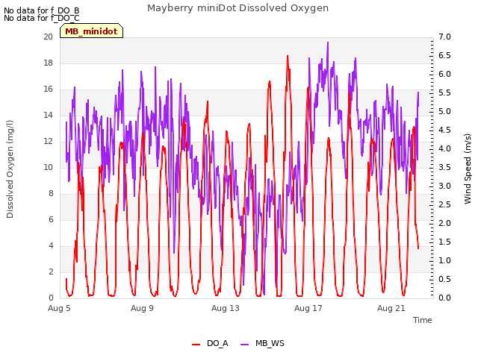478x358 pixels.
Task: Click the 5.0 value on wind axis
Action: coord(444,111)
